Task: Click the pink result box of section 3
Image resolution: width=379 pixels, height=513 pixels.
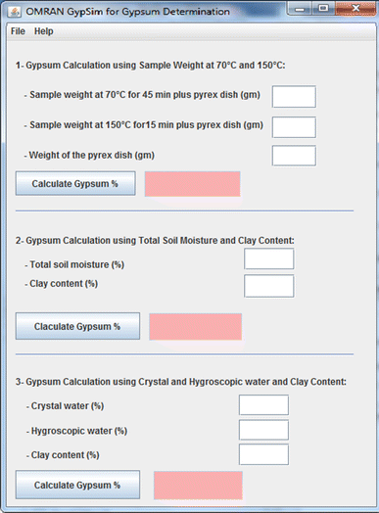Action: click(x=198, y=486)
